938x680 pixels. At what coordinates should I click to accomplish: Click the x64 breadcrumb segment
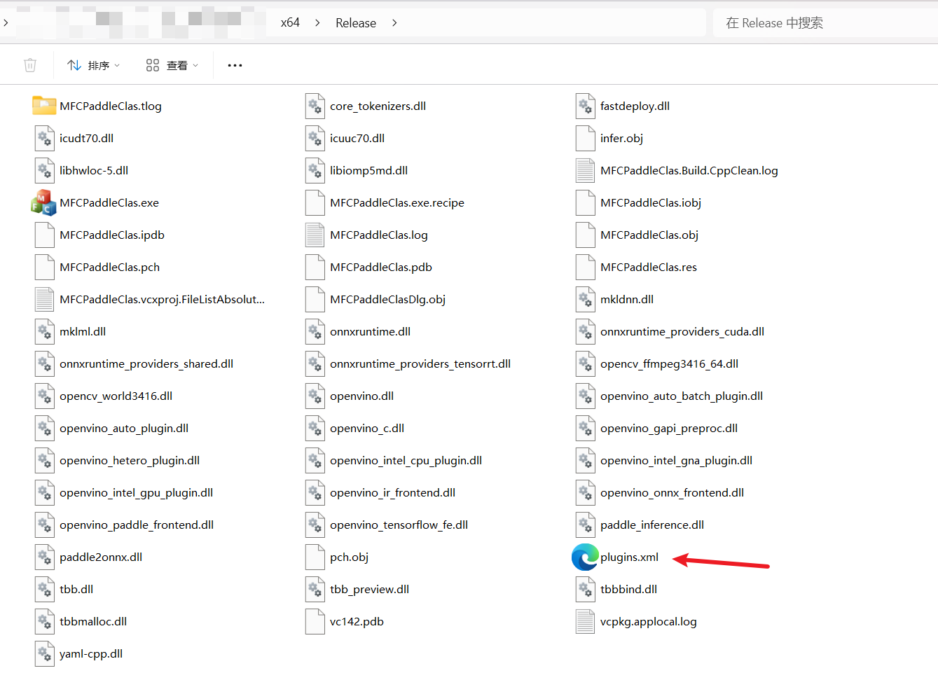point(290,22)
